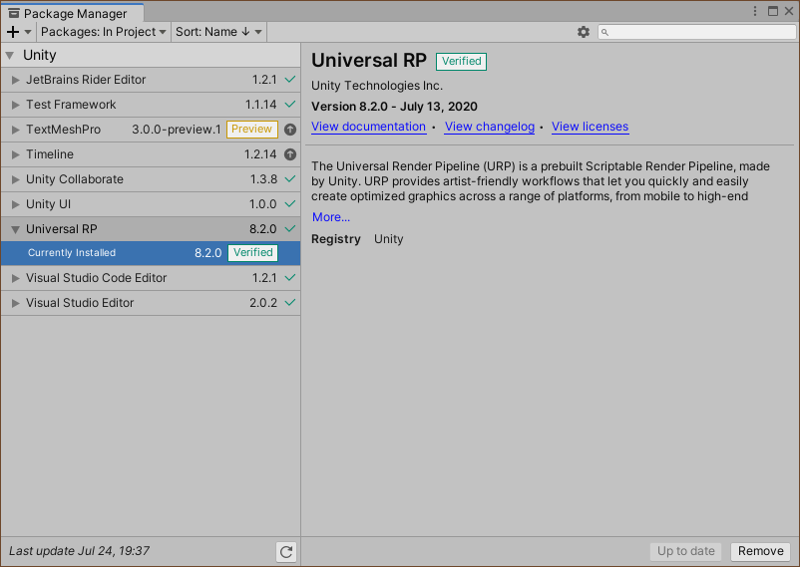Expand the Test Framework versions
This screenshot has width=800, height=567.
point(15,105)
